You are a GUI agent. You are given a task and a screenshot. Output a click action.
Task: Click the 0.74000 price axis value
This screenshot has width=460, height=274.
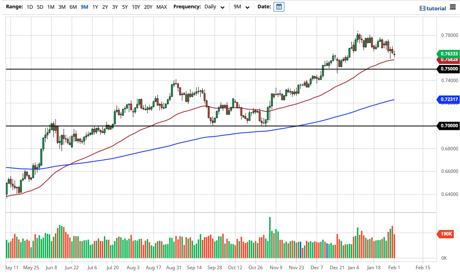point(449,80)
